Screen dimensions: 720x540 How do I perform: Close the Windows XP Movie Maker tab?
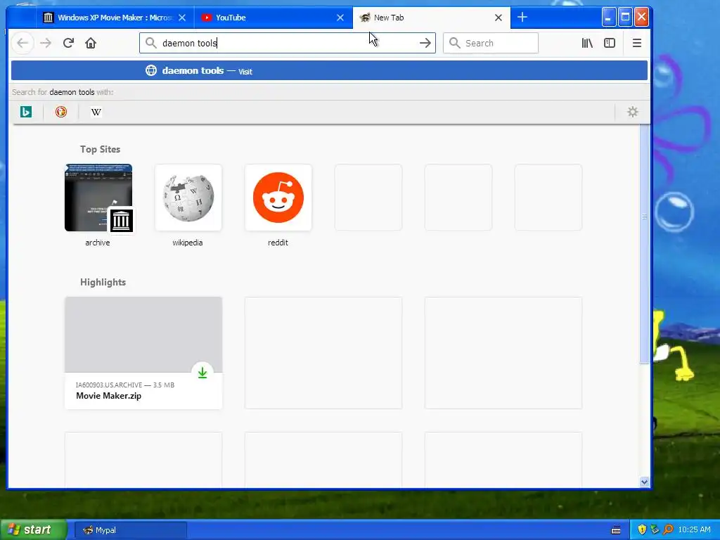coord(182,18)
